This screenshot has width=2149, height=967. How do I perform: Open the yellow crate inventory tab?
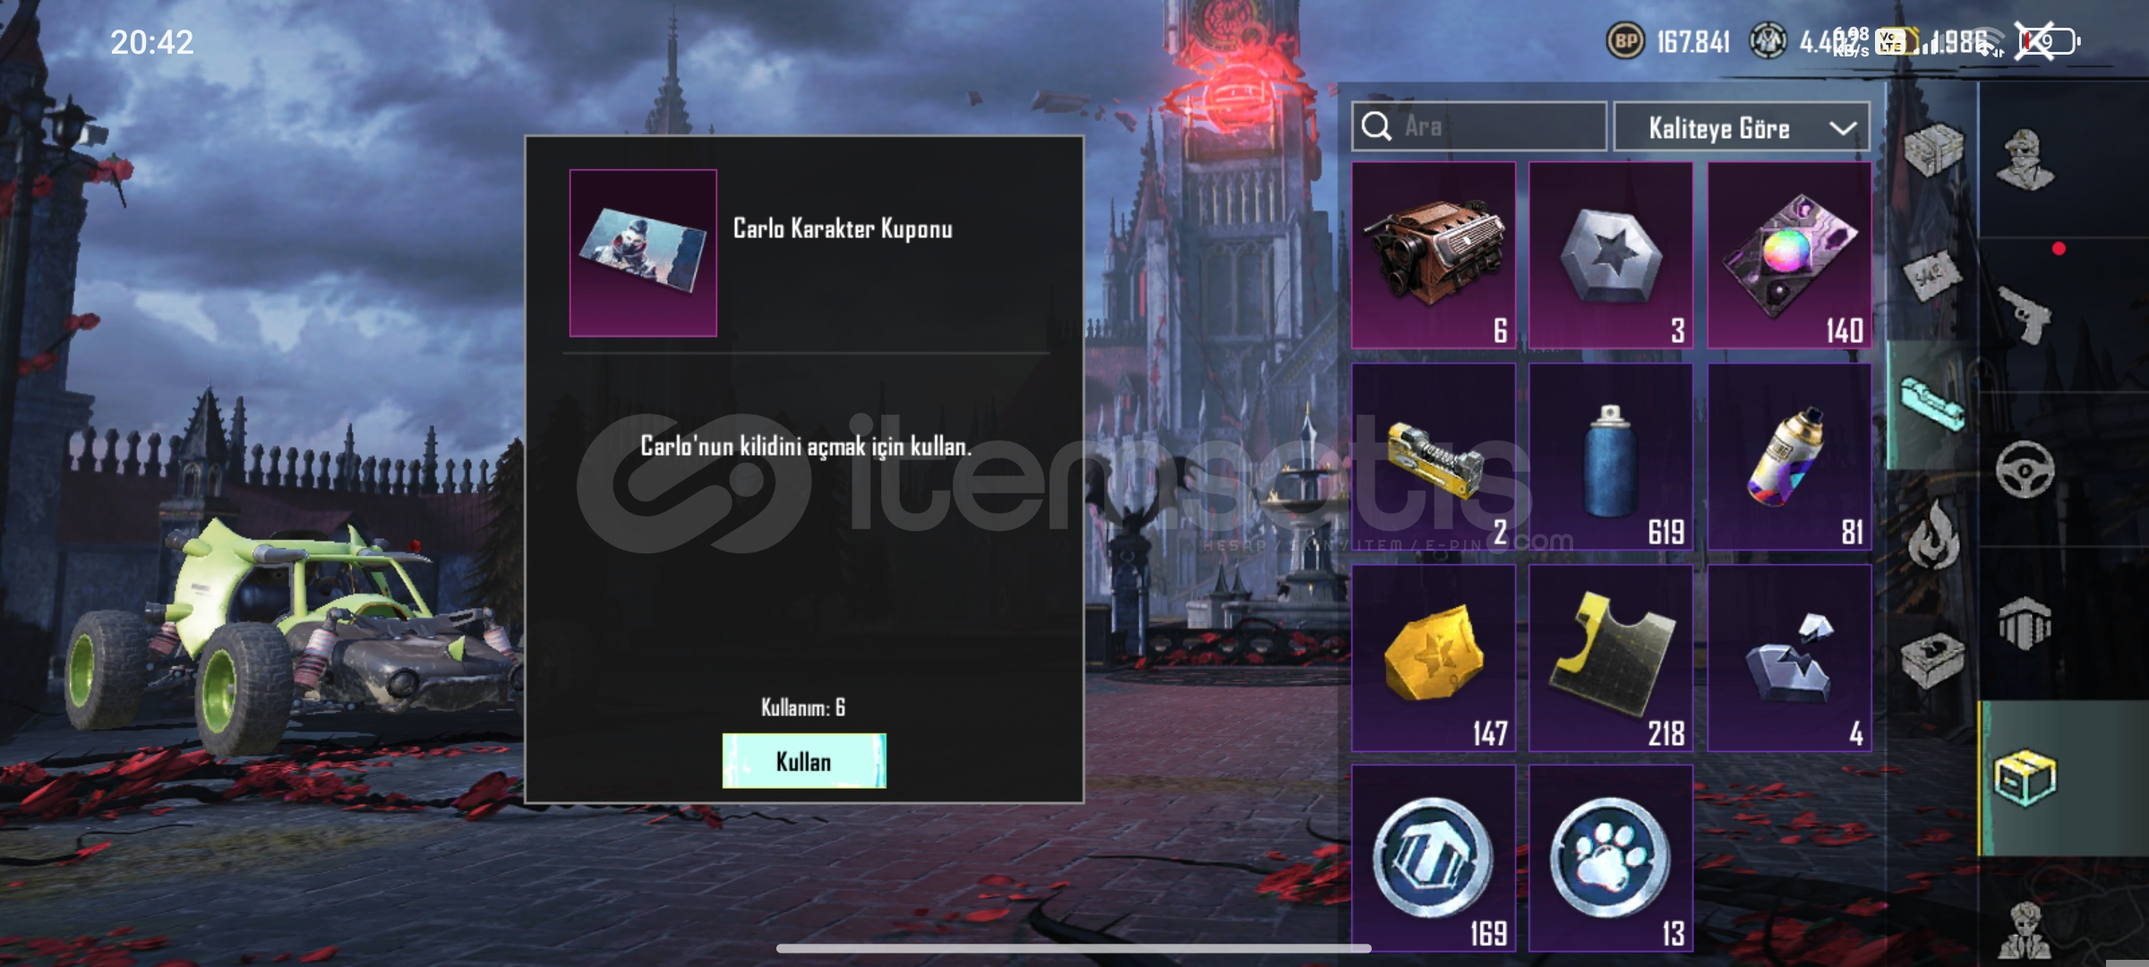tap(2025, 777)
